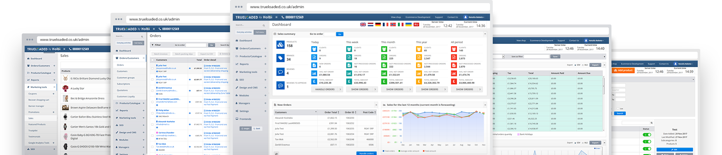Tick the select-all checkbox in Orders table header
722x155 pixels.
click(x=153, y=60)
